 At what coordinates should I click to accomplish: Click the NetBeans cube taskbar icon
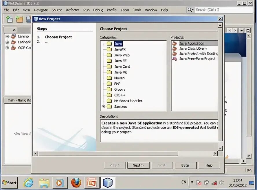(x=108, y=183)
